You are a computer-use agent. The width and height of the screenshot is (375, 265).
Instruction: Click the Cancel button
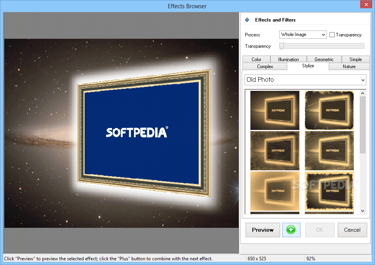pos(352,230)
